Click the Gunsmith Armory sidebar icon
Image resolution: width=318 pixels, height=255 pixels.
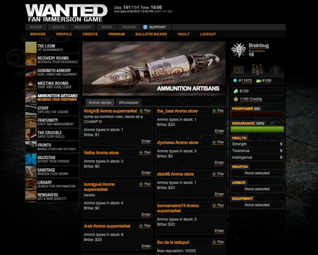tap(31, 73)
